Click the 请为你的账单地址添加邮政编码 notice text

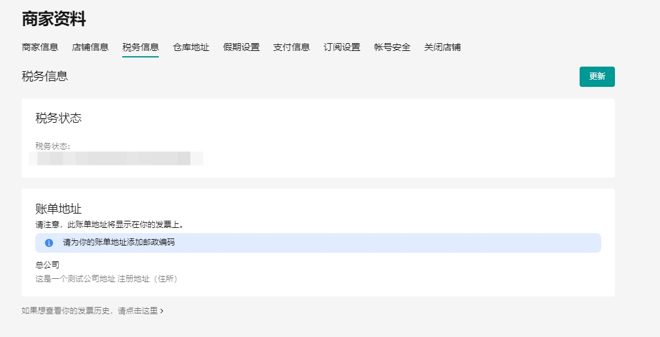118,242
